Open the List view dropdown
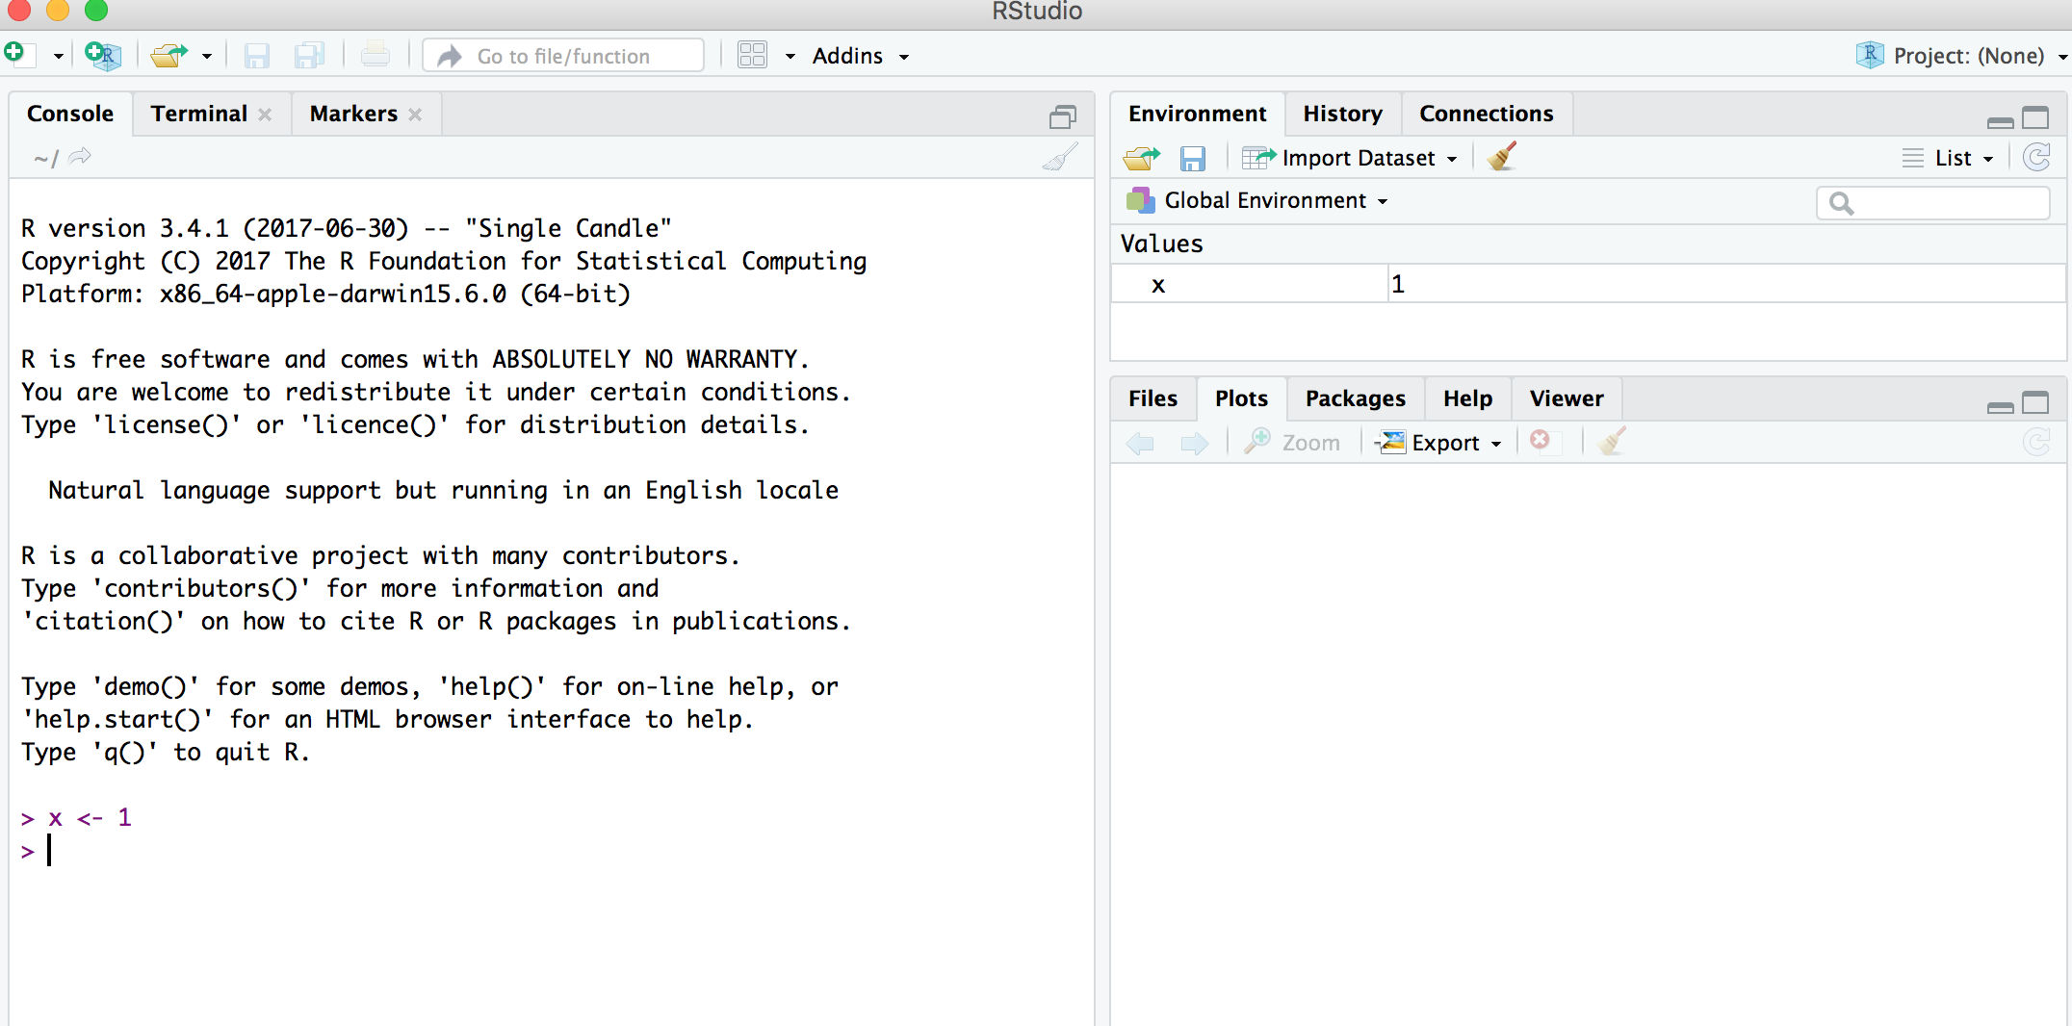This screenshot has width=2072, height=1026. coord(1949,158)
